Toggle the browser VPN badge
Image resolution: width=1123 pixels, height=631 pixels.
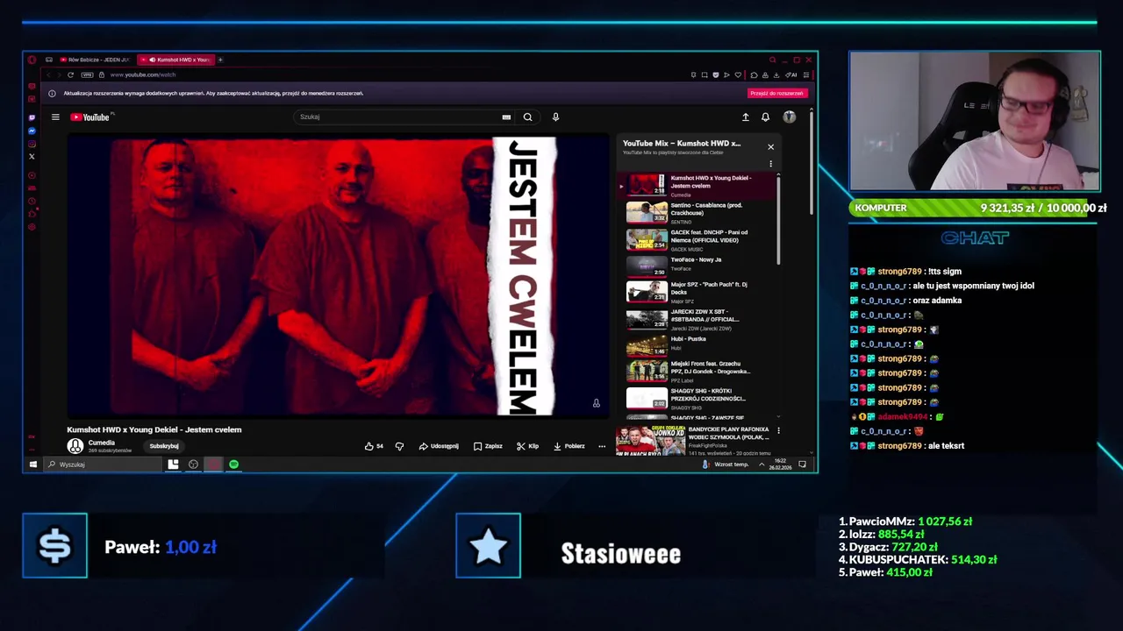pyautogui.click(x=87, y=74)
